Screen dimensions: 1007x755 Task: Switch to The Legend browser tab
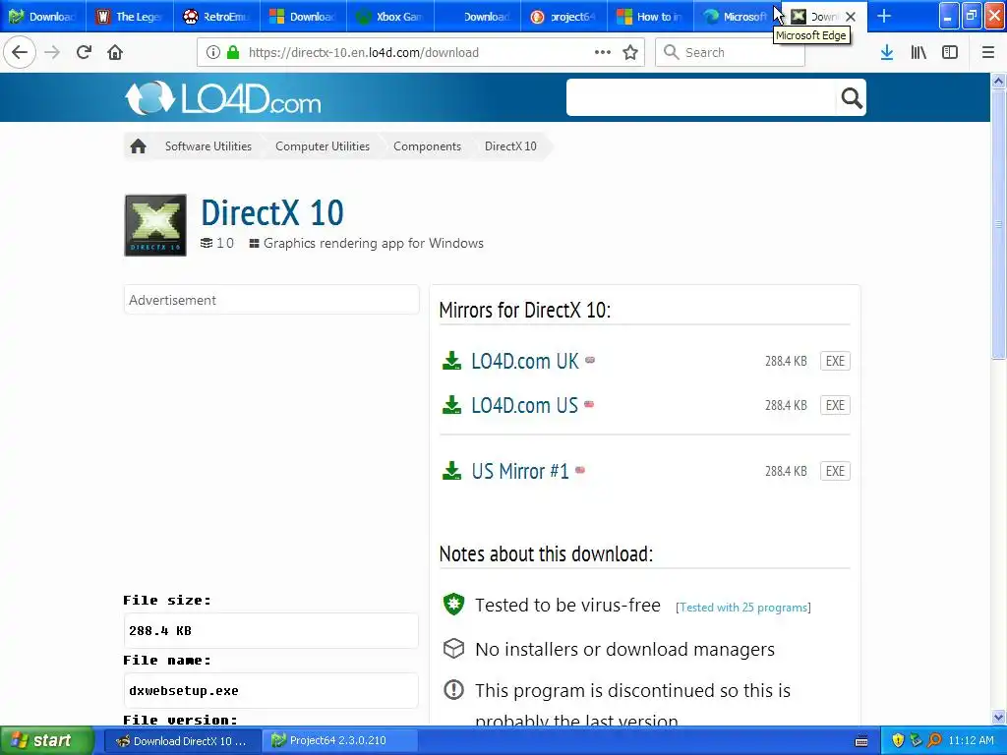[130, 17]
